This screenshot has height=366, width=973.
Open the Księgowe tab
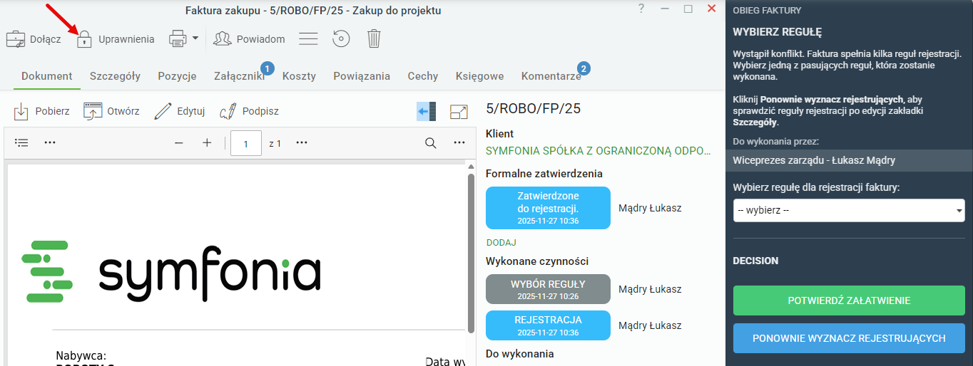coord(480,76)
